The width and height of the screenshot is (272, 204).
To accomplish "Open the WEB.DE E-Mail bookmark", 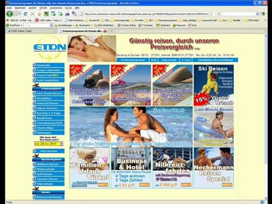I will [19, 20].
